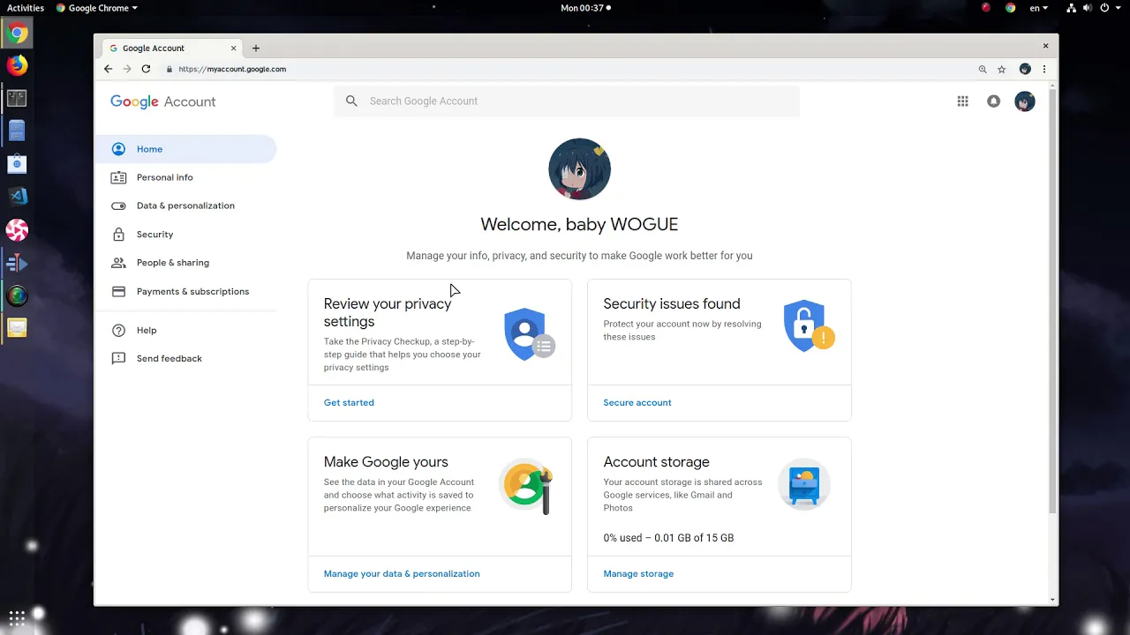
Task: Open Chrome icon in the dock
Action: click(x=17, y=34)
